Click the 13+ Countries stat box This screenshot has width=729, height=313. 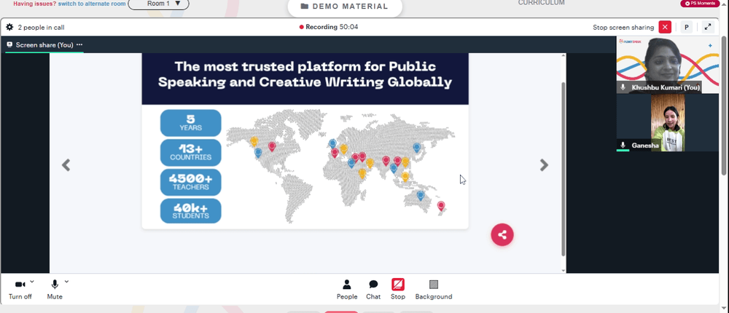pos(190,152)
